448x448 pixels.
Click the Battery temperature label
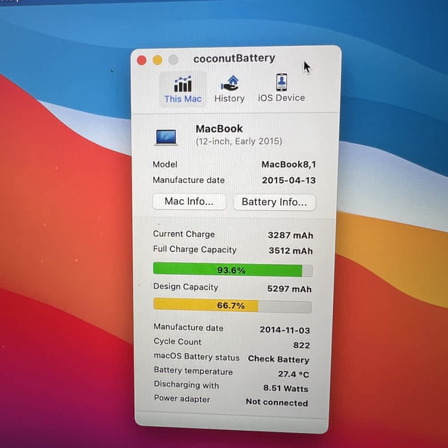[194, 371]
